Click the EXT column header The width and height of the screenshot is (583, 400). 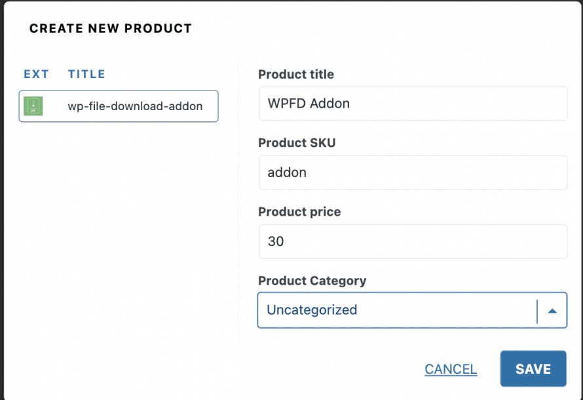click(36, 74)
